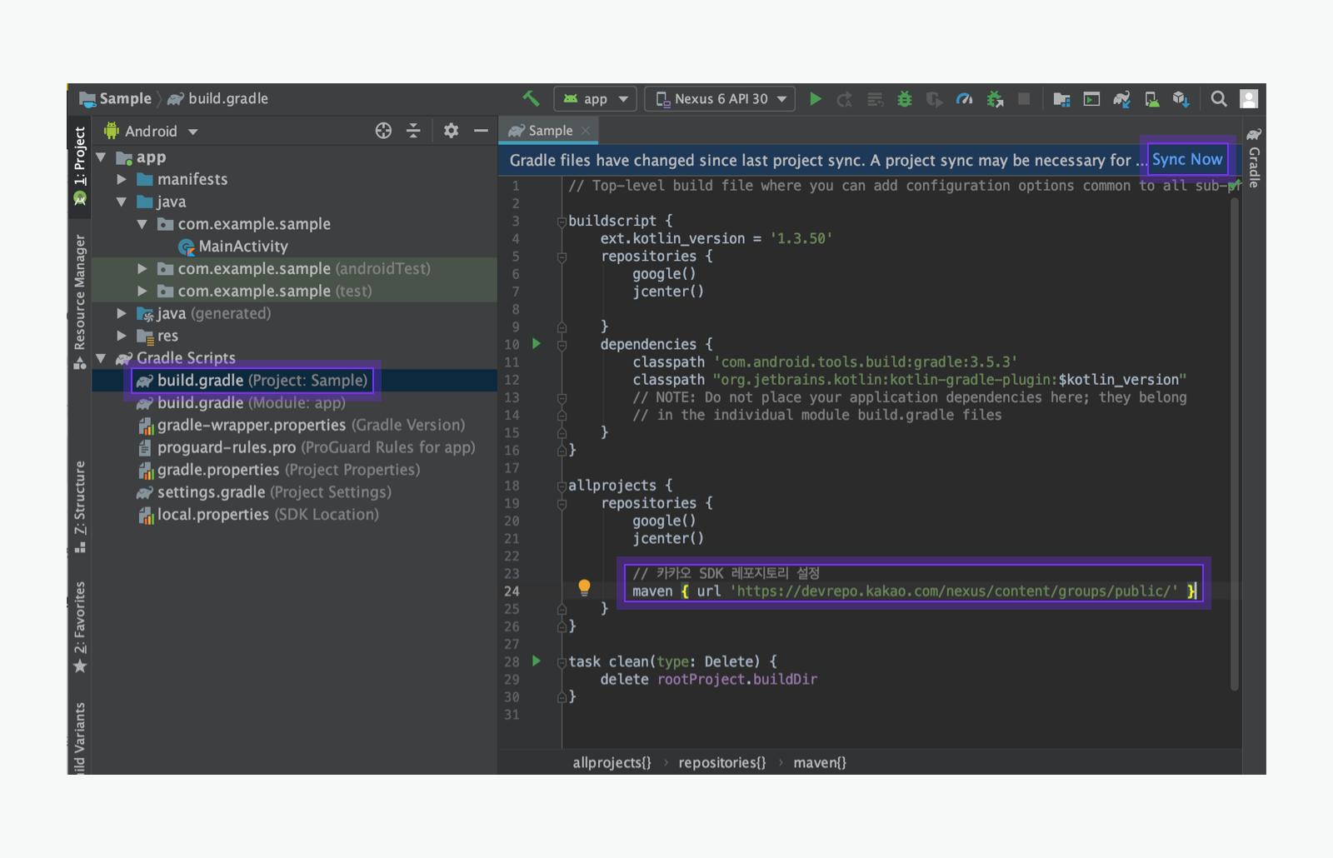The image size is (1333, 858).
Task: Click the editor vertical scrollbar
Action: [1234, 441]
